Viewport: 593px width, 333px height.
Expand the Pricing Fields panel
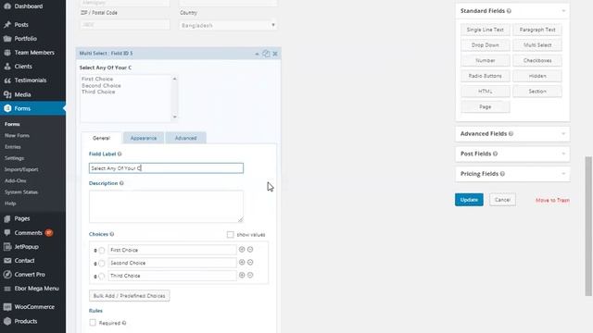(563, 174)
